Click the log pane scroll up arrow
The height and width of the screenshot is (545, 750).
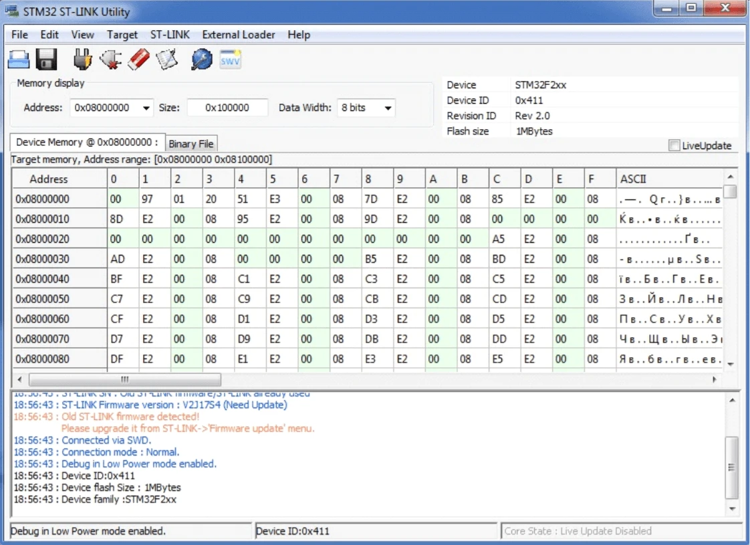731,399
